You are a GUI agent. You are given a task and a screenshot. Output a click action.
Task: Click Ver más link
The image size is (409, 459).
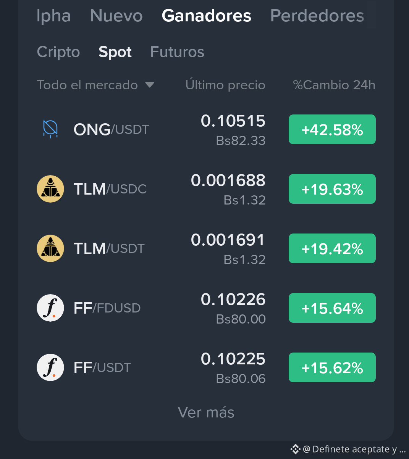(206, 412)
